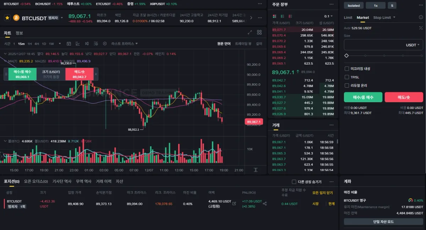Open the order book 0.1 precision dropdown
This screenshot has height=230, width=426.
tap(328, 16)
